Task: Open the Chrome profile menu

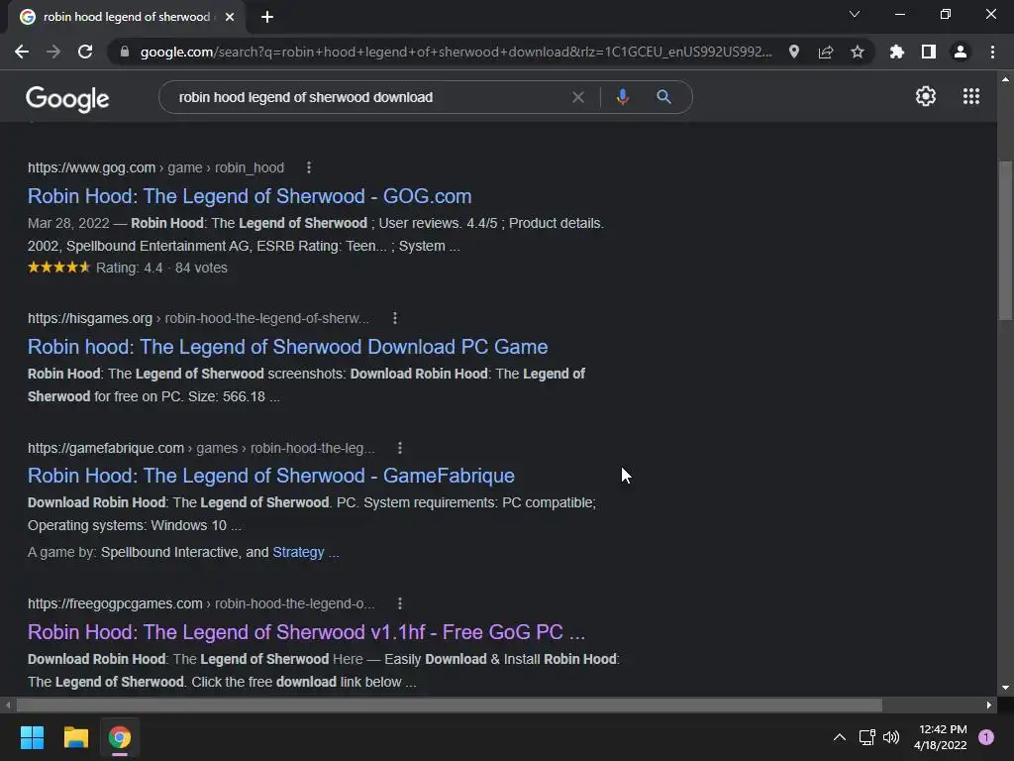Action: pyautogui.click(x=961, y=52)
